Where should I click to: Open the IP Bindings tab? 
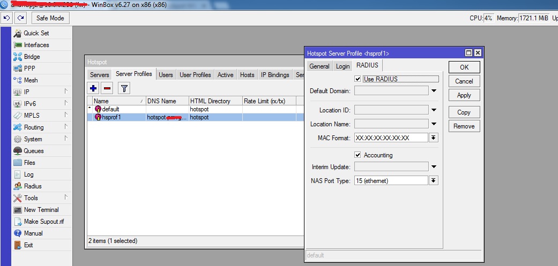coord(275,75)
